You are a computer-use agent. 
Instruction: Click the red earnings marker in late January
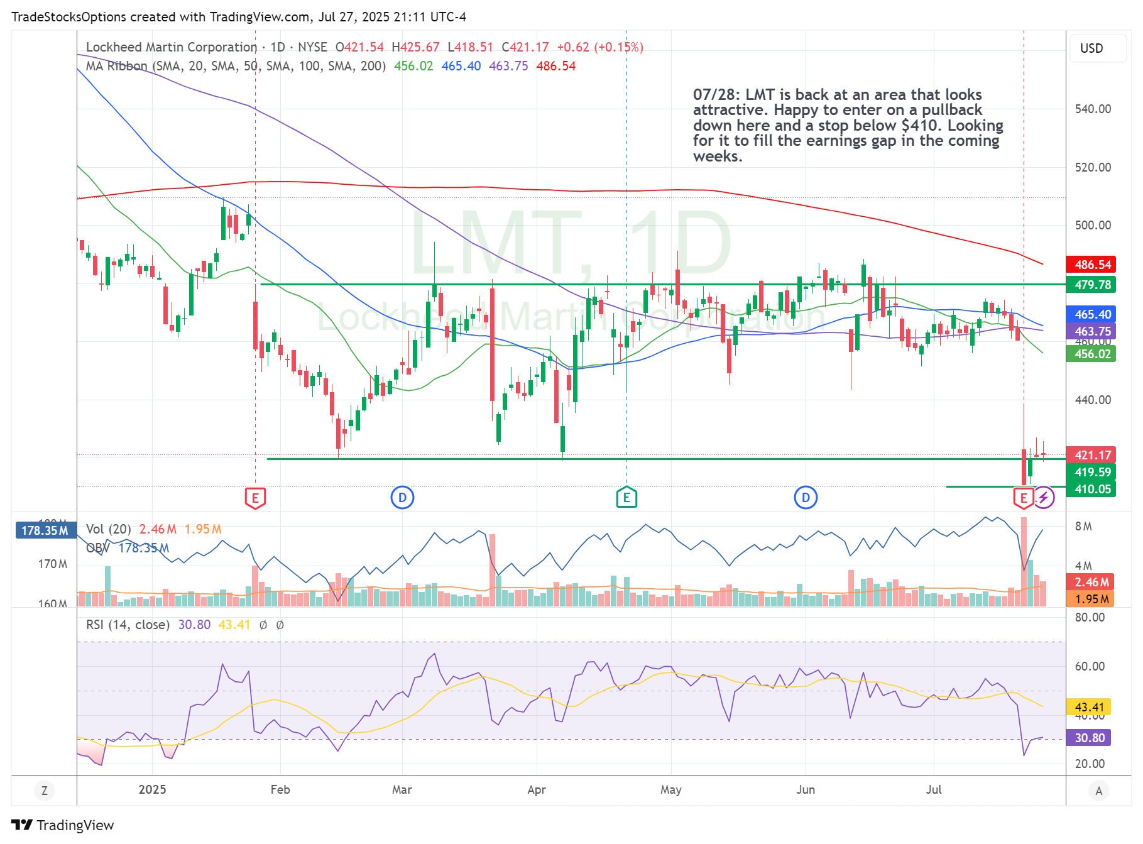255,498
